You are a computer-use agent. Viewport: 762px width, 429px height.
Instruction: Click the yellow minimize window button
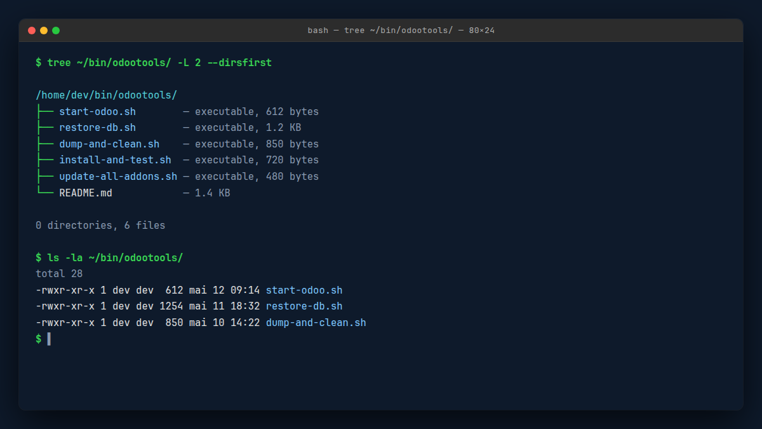pos(44,31)
